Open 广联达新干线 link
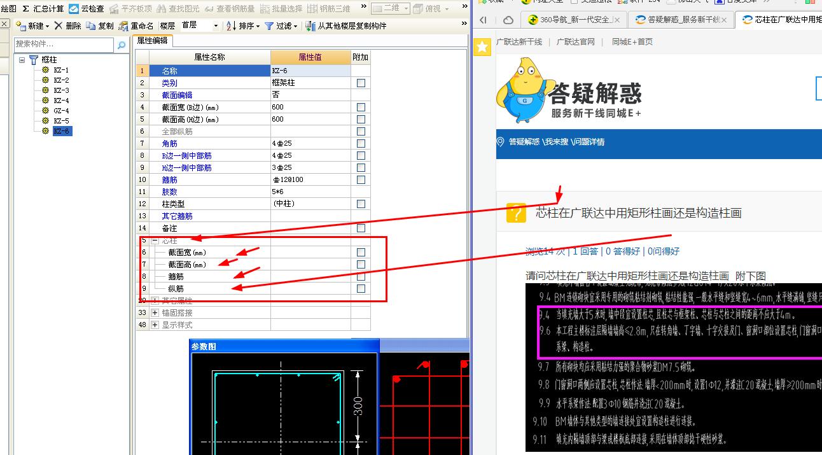Image resolution: width=822 pixels, height=455 pixels. (519, 41)
